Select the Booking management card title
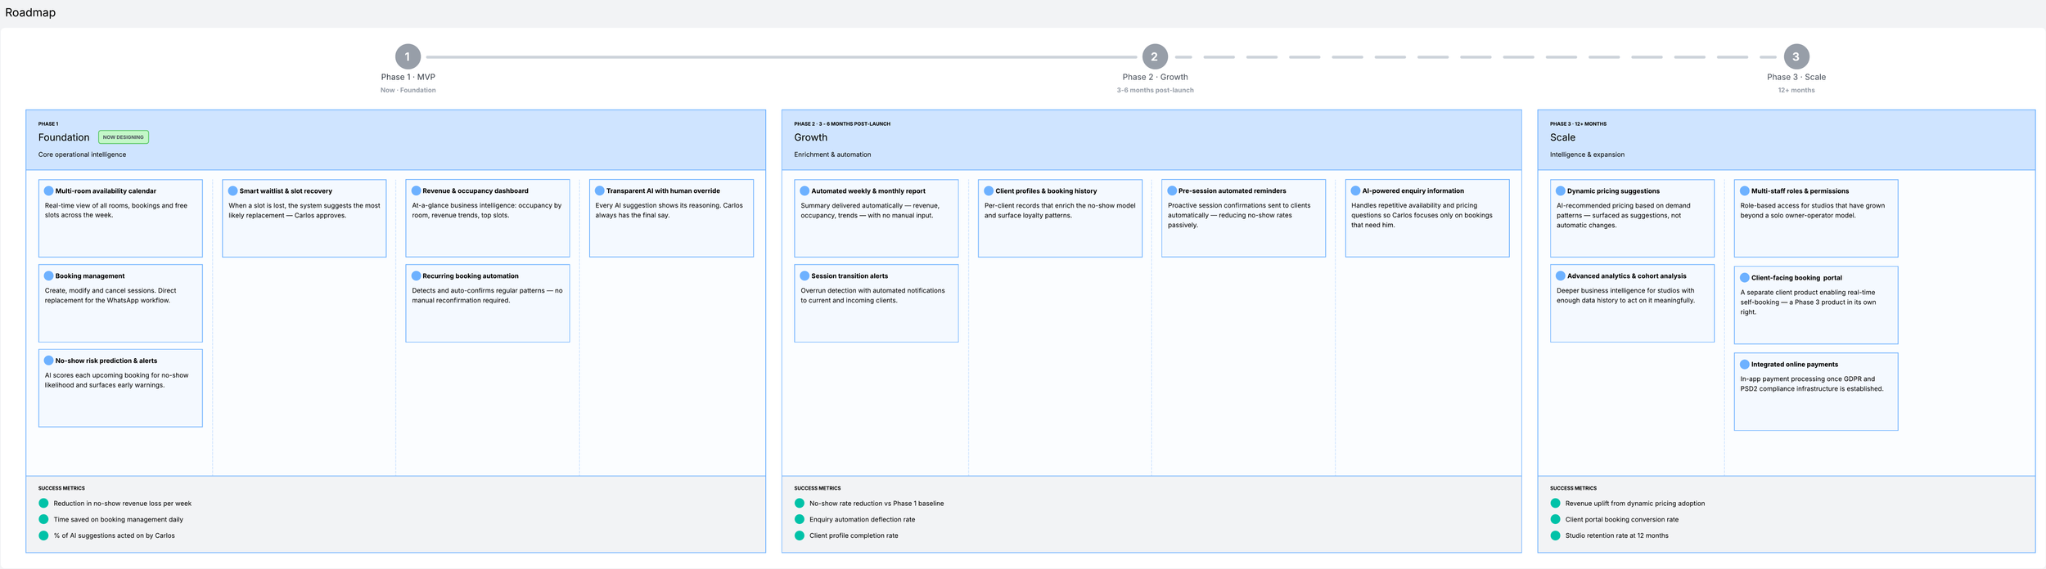Screen dimensions: 2046x569 coord(90,276)
